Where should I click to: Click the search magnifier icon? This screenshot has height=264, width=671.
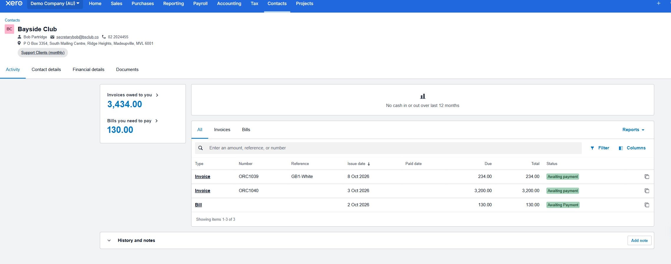pyautogui.click(x=201, y=148)
